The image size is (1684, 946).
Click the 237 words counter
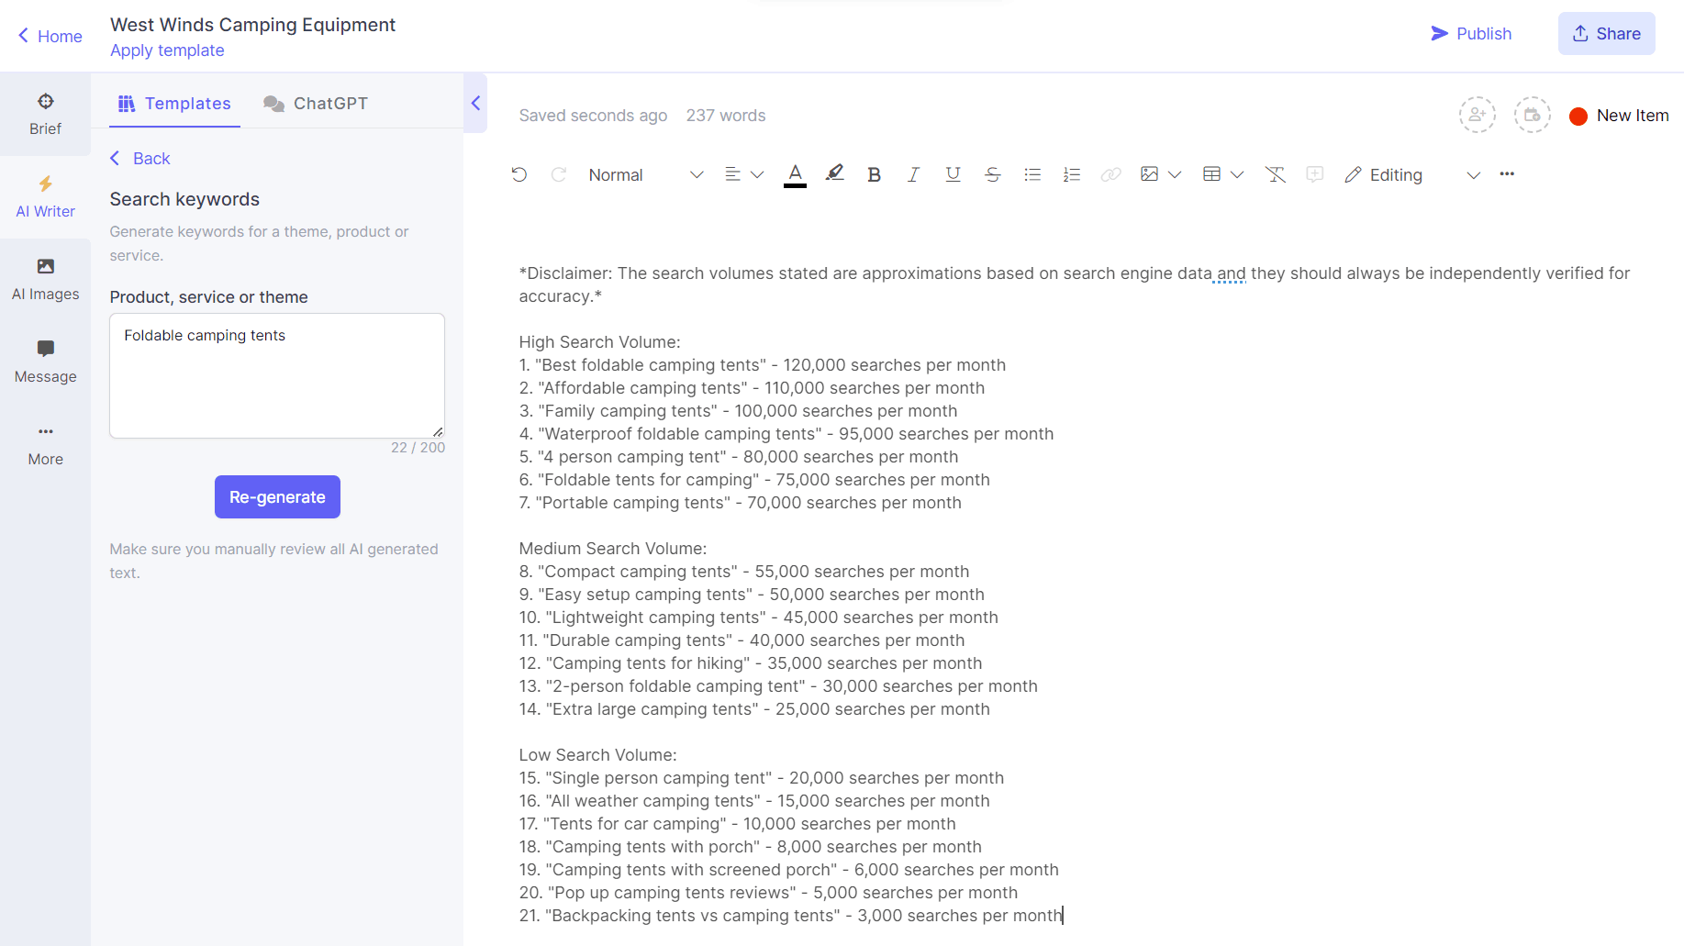click(x=725, y=116)
